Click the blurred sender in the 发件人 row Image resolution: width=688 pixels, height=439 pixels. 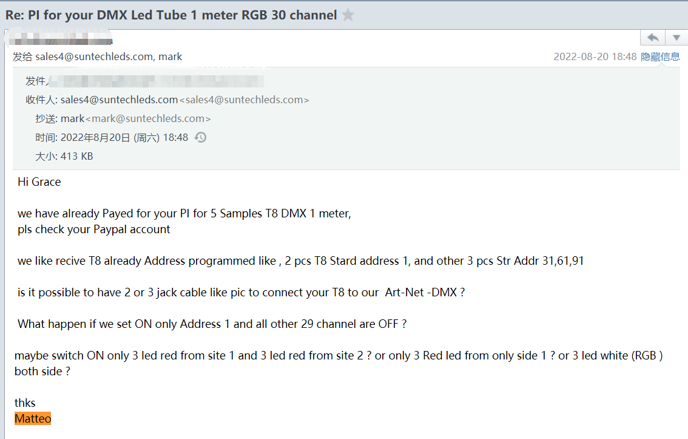(x=158, y=81)
